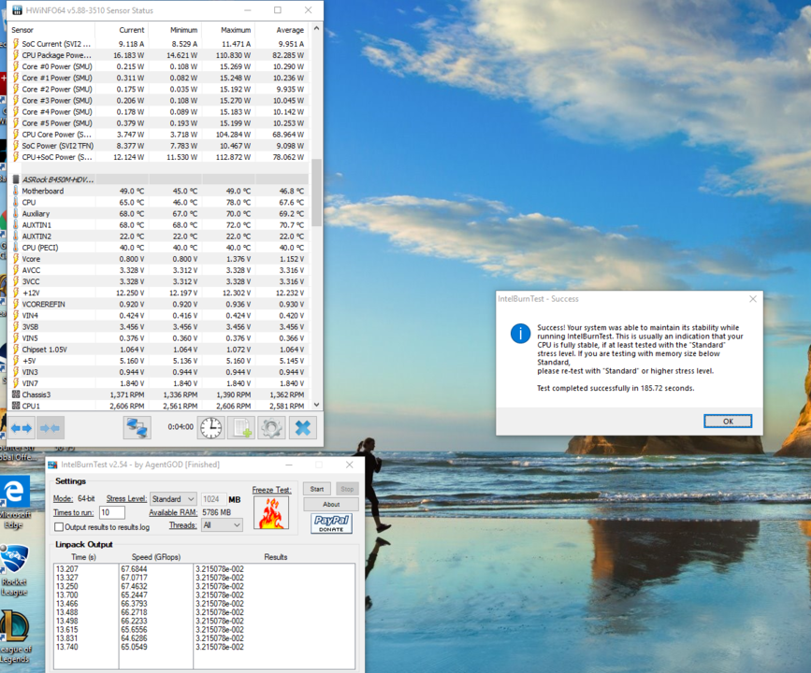Click the memory size 1024 field

click(213, 499)
